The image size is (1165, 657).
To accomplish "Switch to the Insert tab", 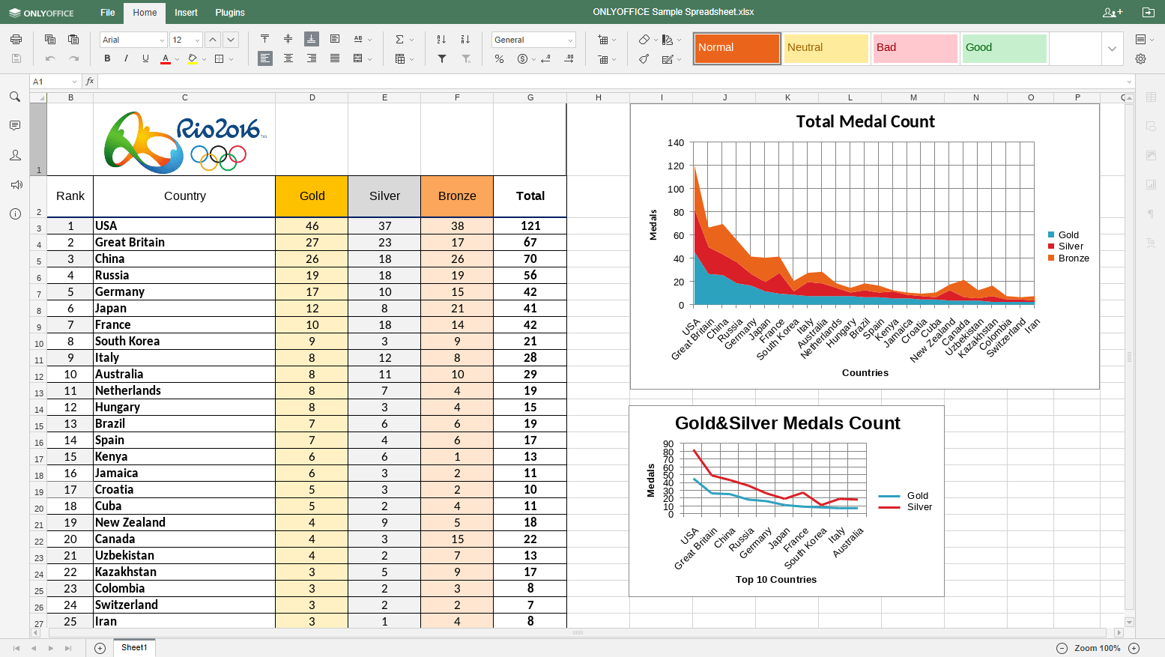I will 186,13.
